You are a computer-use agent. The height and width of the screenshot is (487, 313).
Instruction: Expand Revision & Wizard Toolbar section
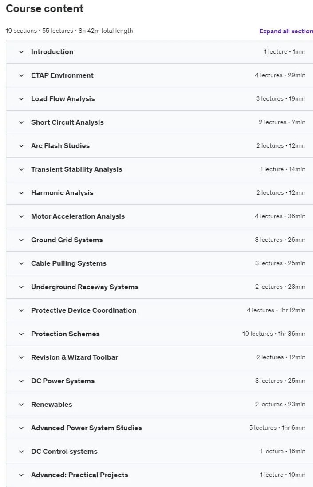coord(159,357)
